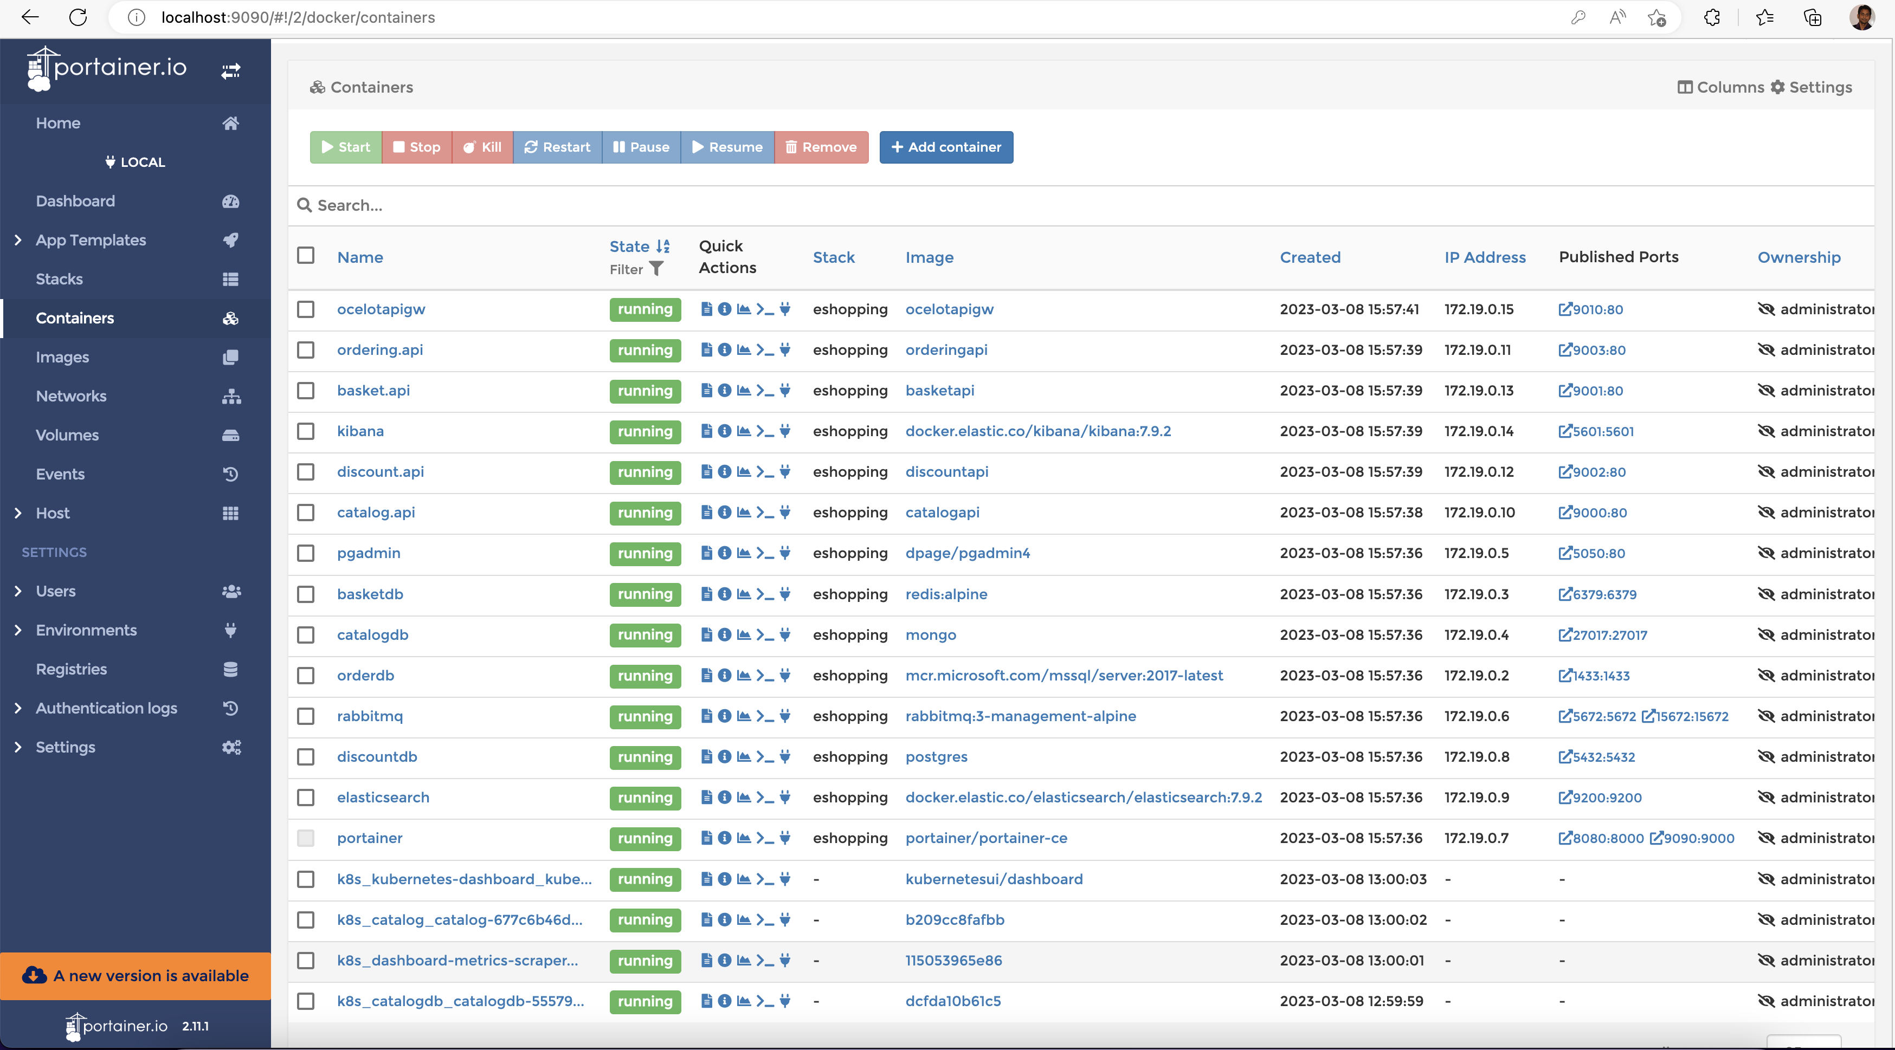
Task: Check the ordering.api container checkbox
Action: [305, 350]
